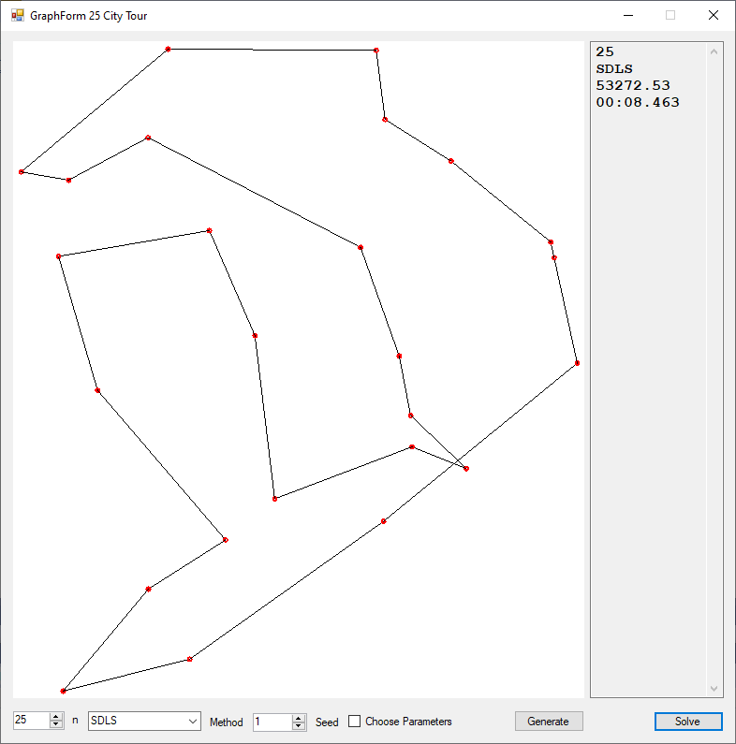Decrease the n city count with down arrow
736x744 pixels.
point(57,725)
